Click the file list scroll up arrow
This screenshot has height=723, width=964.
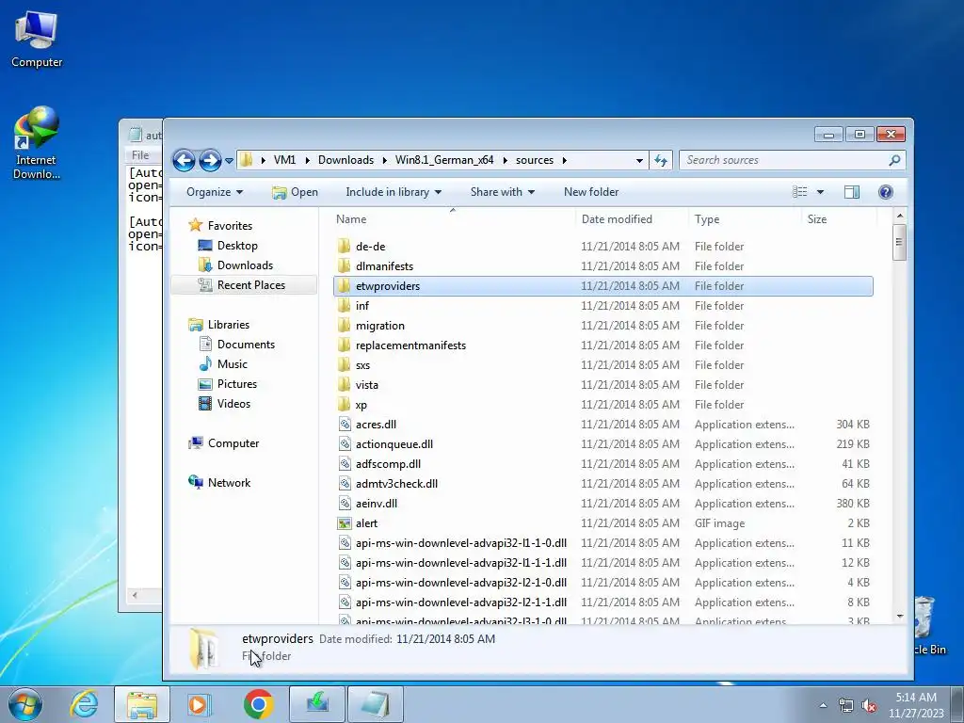point(900,216)
